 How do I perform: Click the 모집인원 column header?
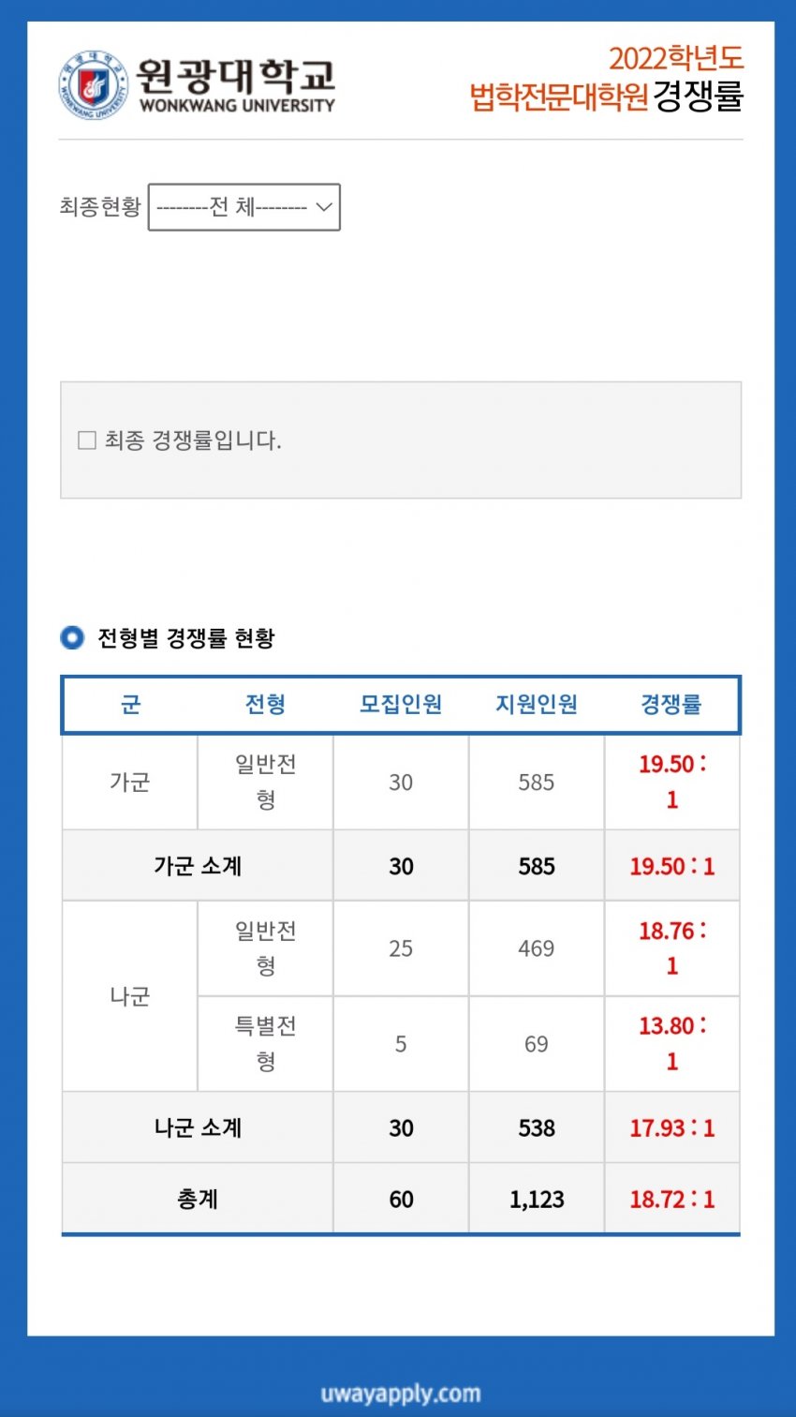(x=401, y=704)
